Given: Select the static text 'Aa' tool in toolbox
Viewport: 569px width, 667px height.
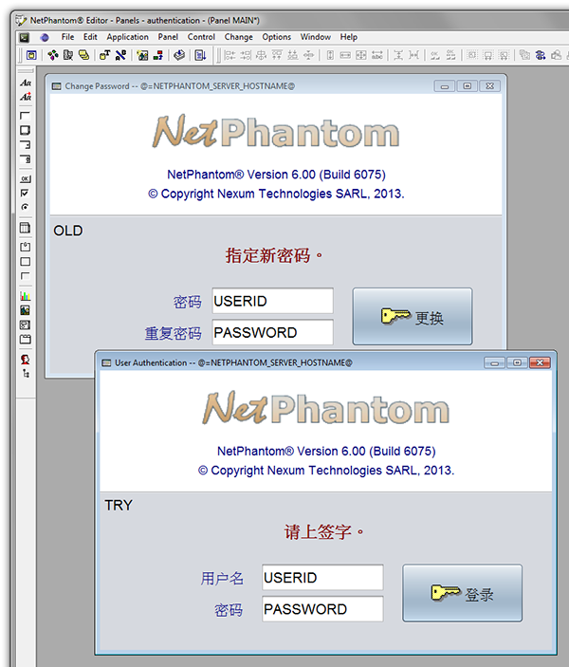Looking at the screenshot, I should click(26, 83).
